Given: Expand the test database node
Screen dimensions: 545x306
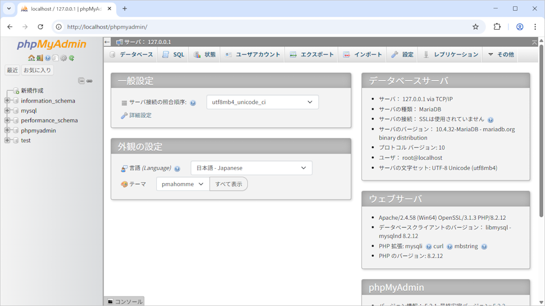Looking at the screenshot, I should click(x=7, y=140).
